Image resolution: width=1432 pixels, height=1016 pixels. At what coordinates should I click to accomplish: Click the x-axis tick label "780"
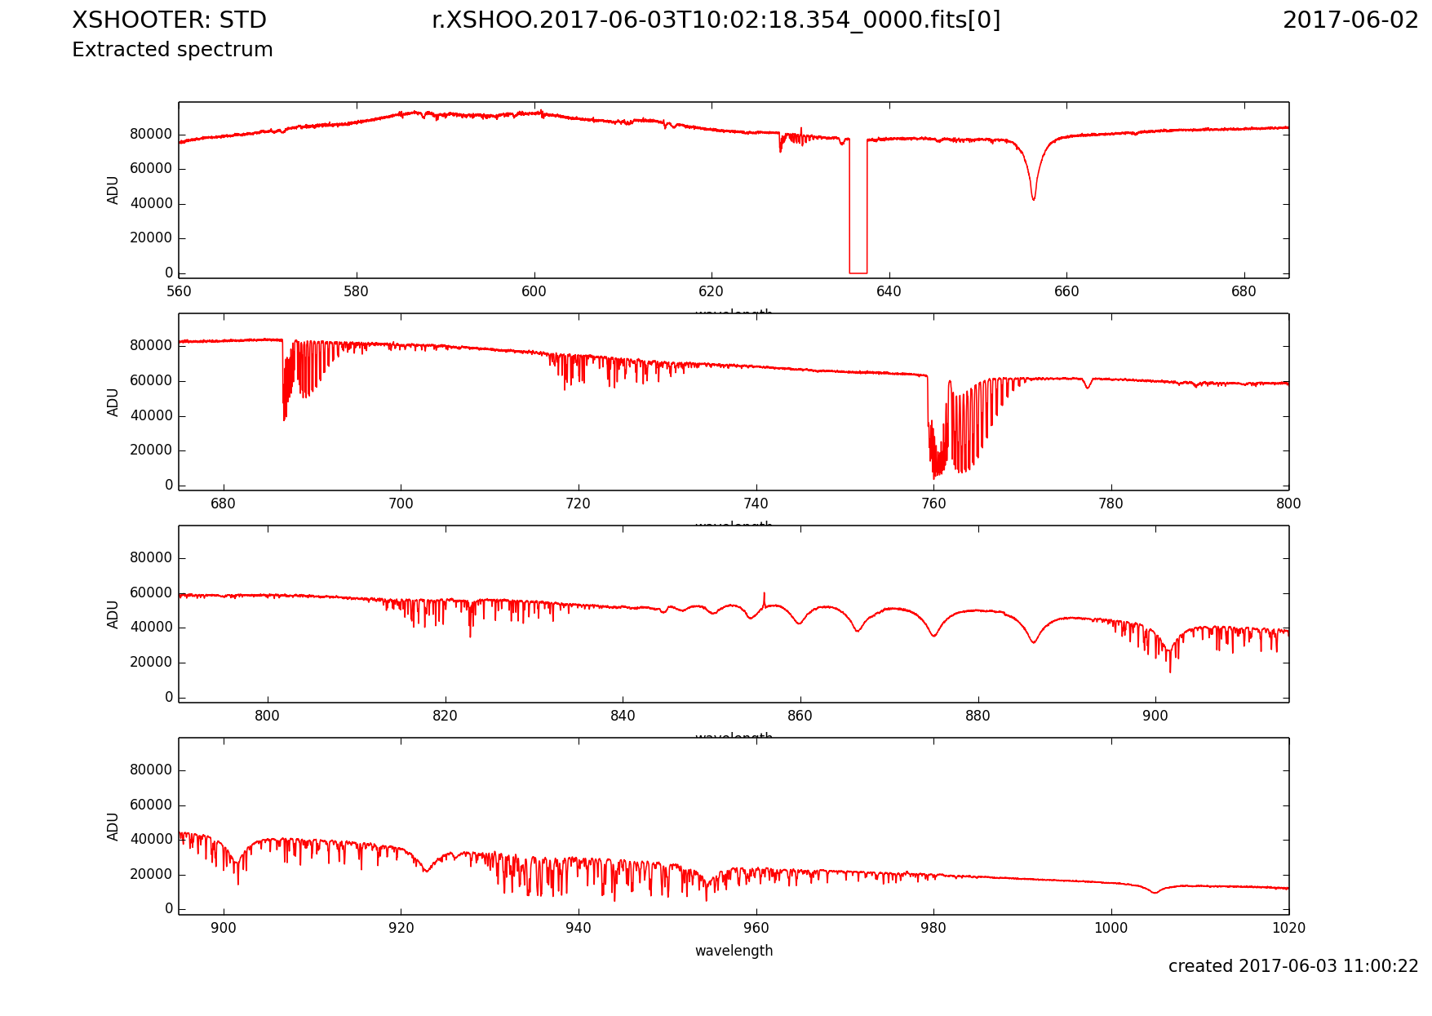tap(1111, 504)
